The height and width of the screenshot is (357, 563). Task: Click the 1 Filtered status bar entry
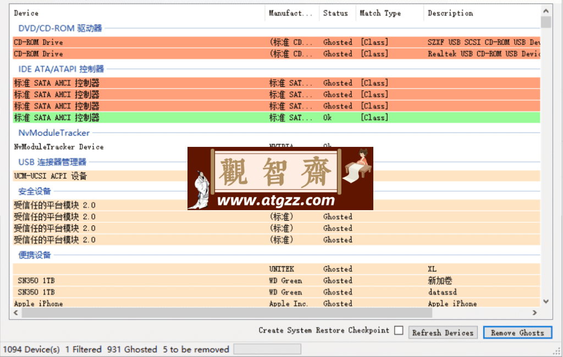click(84, 349)
